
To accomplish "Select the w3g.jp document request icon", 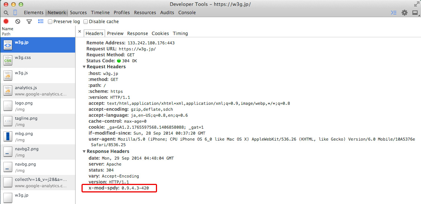I will click(8, 45).
